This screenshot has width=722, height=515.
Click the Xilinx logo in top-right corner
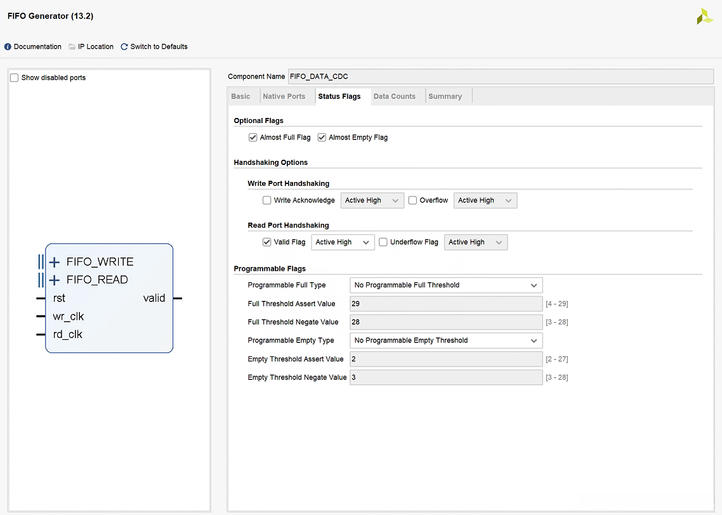(x=704, y=16)
